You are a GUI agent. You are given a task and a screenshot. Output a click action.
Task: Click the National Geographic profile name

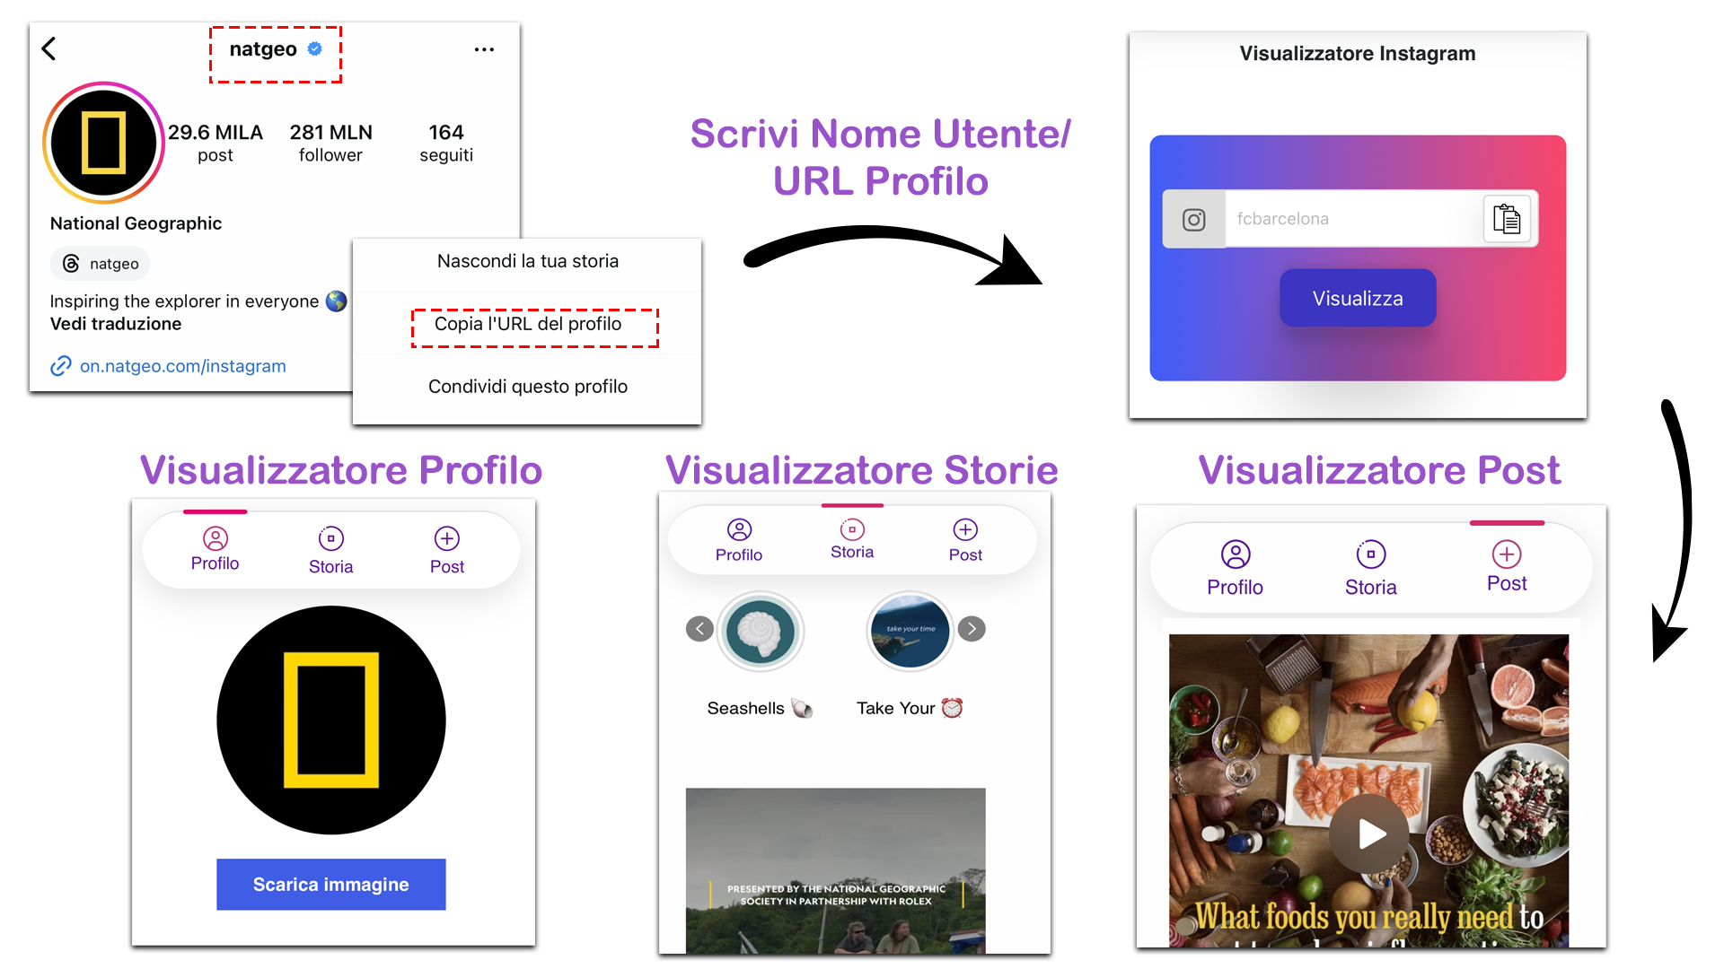pyautogui.click(x=136, y=223)
